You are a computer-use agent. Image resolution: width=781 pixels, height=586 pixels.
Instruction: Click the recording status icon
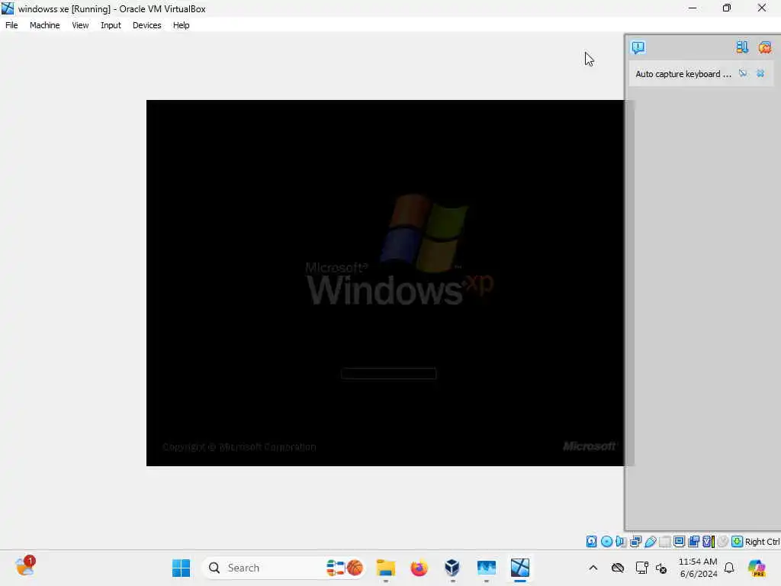693,542
